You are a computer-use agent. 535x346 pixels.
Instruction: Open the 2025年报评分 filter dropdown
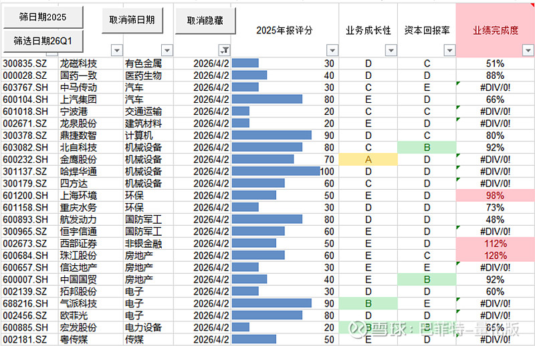[332, 51]
